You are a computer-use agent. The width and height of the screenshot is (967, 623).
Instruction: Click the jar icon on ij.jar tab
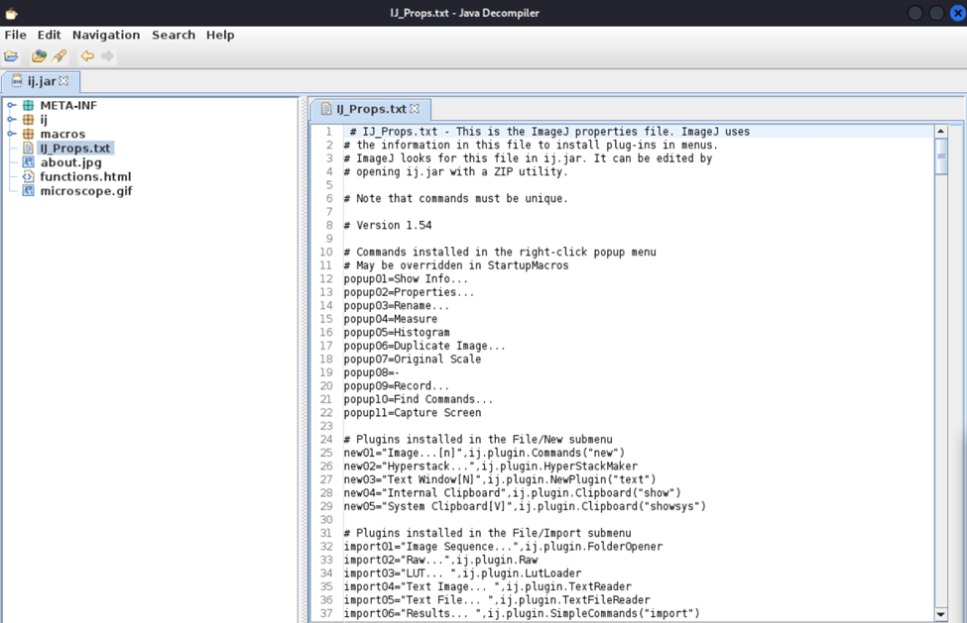click(x=17, y=81)
